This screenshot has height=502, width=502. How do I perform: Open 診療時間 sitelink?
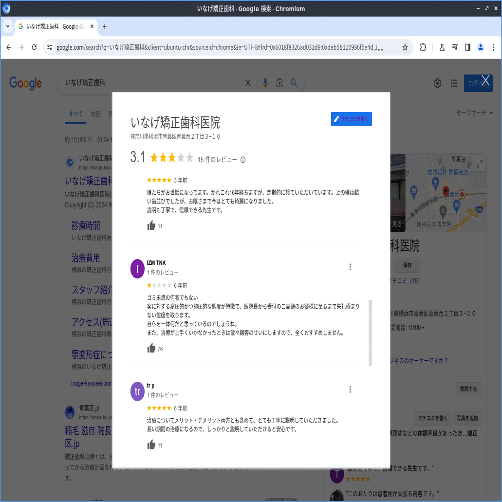click(x=86, y=225)
